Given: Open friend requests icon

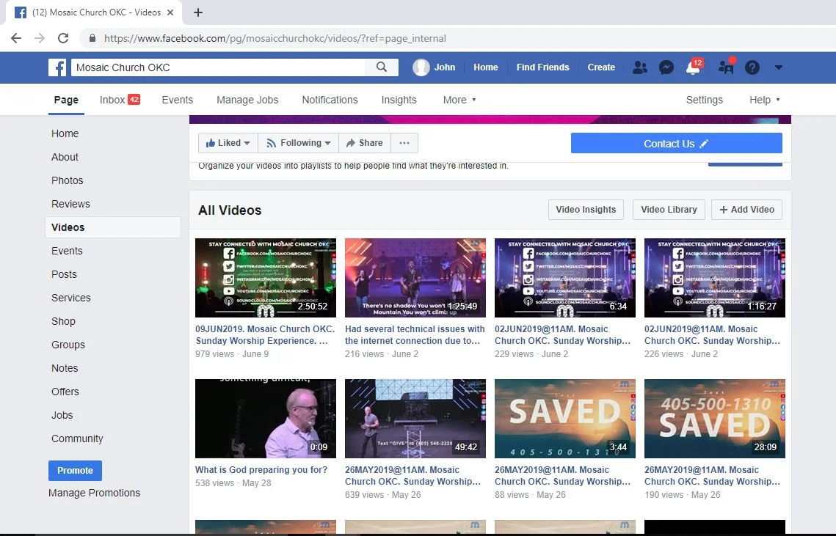Looking at the screenshot, I should pos(640,67).
